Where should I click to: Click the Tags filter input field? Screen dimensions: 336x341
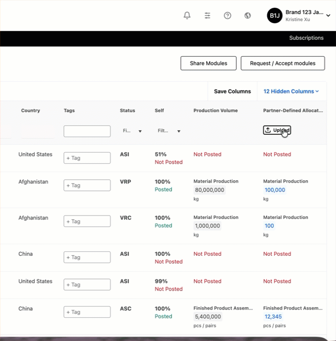pyautogui.click(x=87, y=131)
